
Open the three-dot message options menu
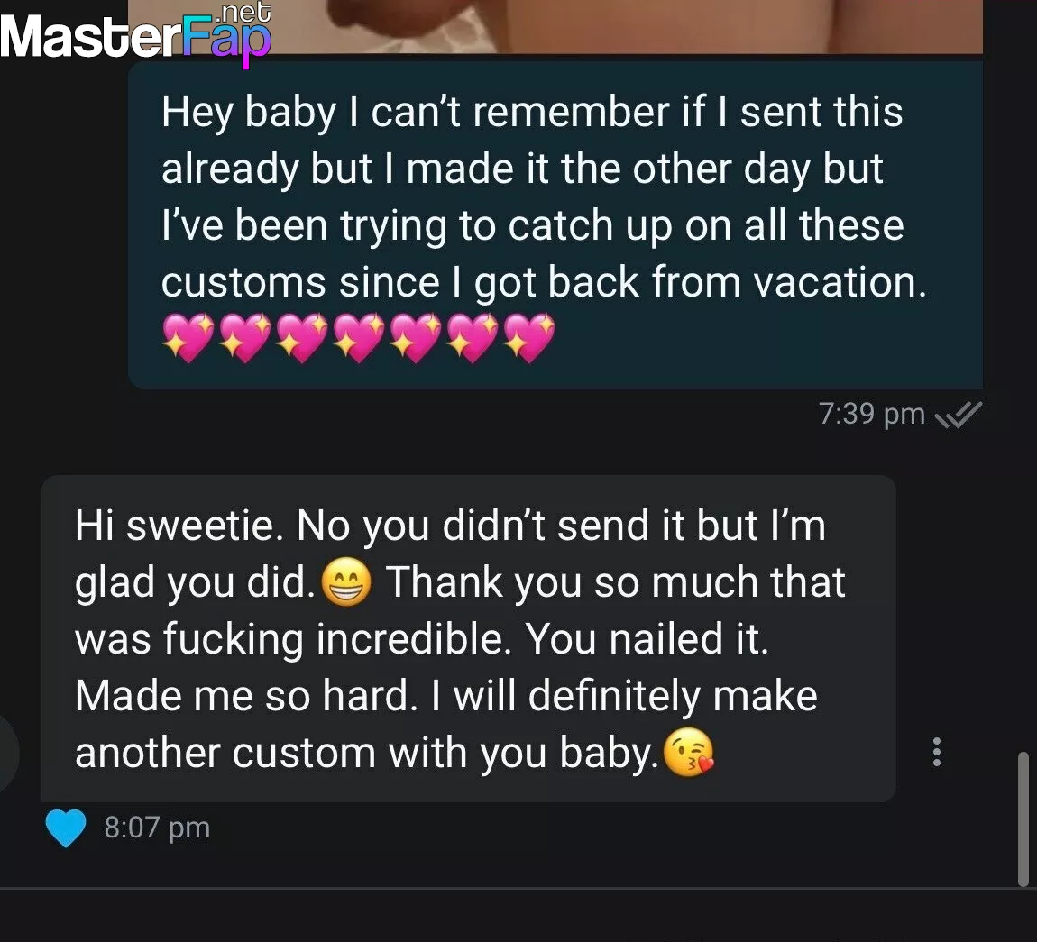[937, 752]
